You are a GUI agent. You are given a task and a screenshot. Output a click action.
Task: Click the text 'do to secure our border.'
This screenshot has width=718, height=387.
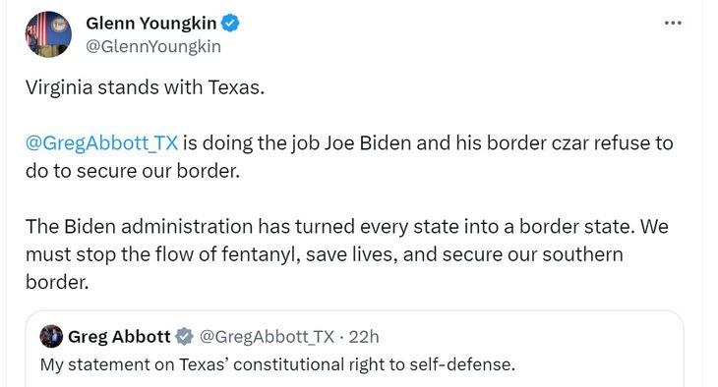[133, 171]
